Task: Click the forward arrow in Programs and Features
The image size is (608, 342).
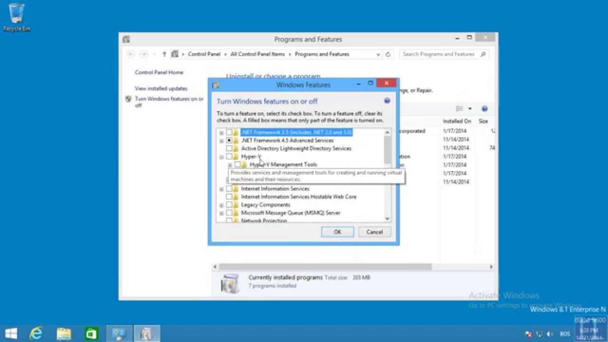Action: coord(144,54)
